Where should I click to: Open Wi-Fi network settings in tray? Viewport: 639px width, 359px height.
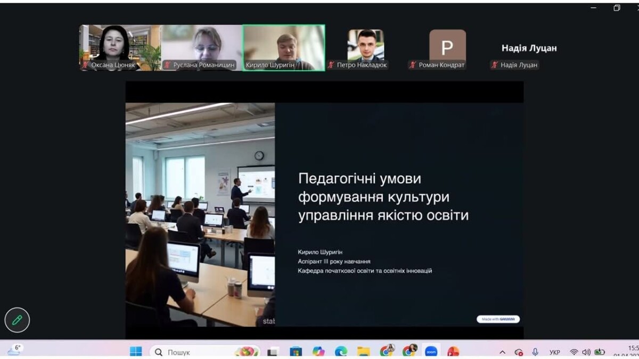click(x=574, y=352)
